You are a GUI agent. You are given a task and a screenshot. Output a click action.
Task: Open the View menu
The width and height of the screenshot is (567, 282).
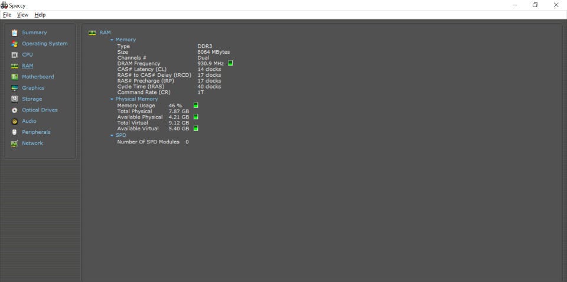(22, 15)
